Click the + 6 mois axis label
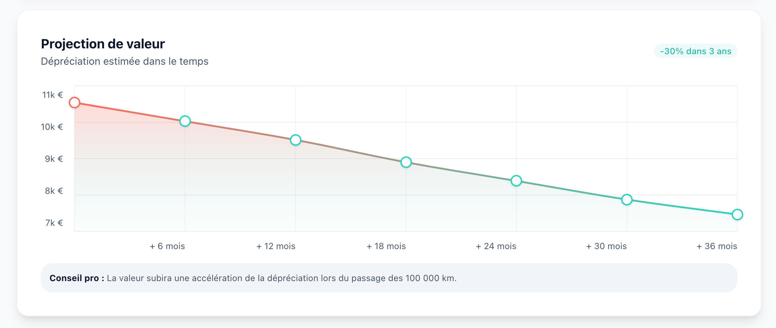This screenshot has width=776, height=328. coord(167,246)
